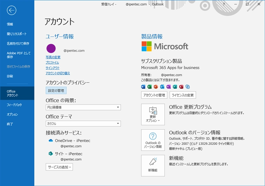The height and width of the screenshot is (186, 265).
Task: Click the アカウントのプライバシー heading
Action: coord(68,83)
